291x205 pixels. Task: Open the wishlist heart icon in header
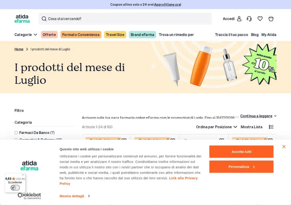coord(260,18)
